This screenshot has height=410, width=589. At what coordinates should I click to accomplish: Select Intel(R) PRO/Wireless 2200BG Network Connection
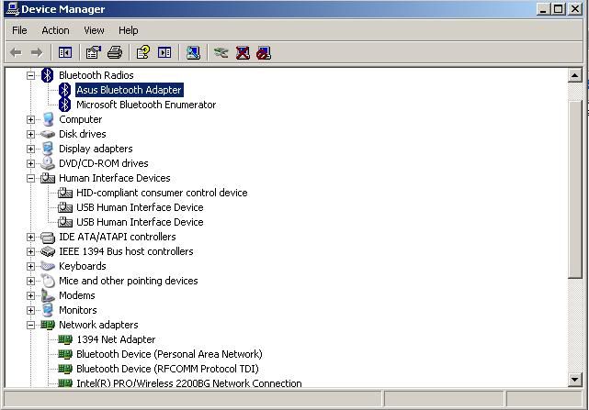(x=189, y=383)
